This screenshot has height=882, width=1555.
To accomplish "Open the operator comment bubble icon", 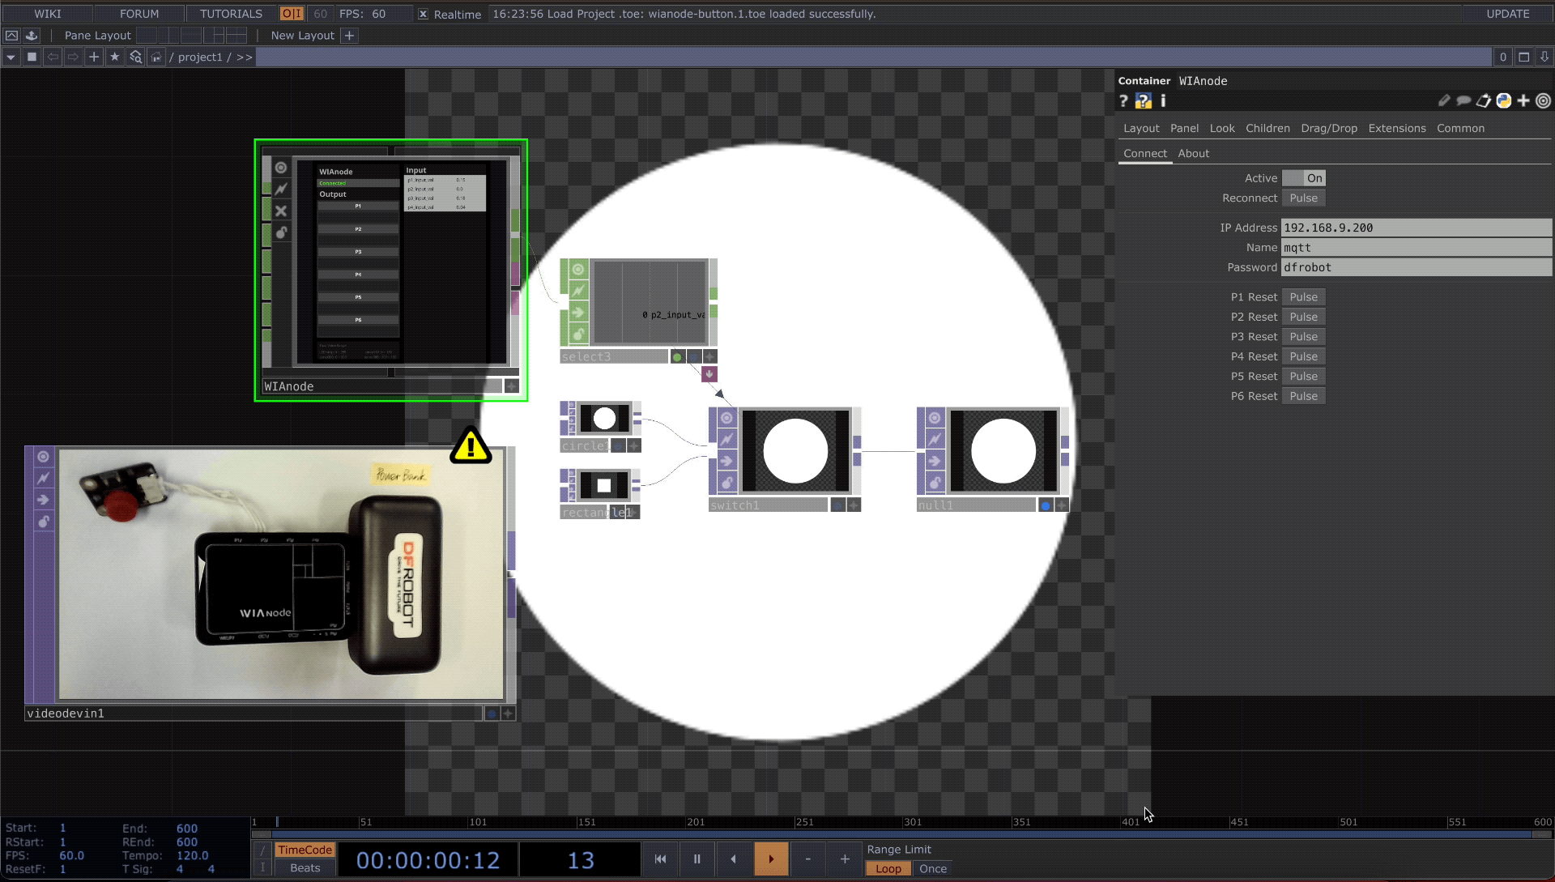I will click(x=1463, y=101).
